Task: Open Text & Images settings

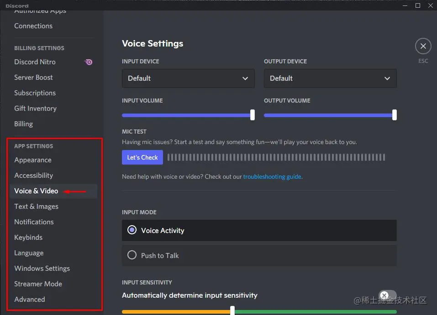Action: point(36,207)
